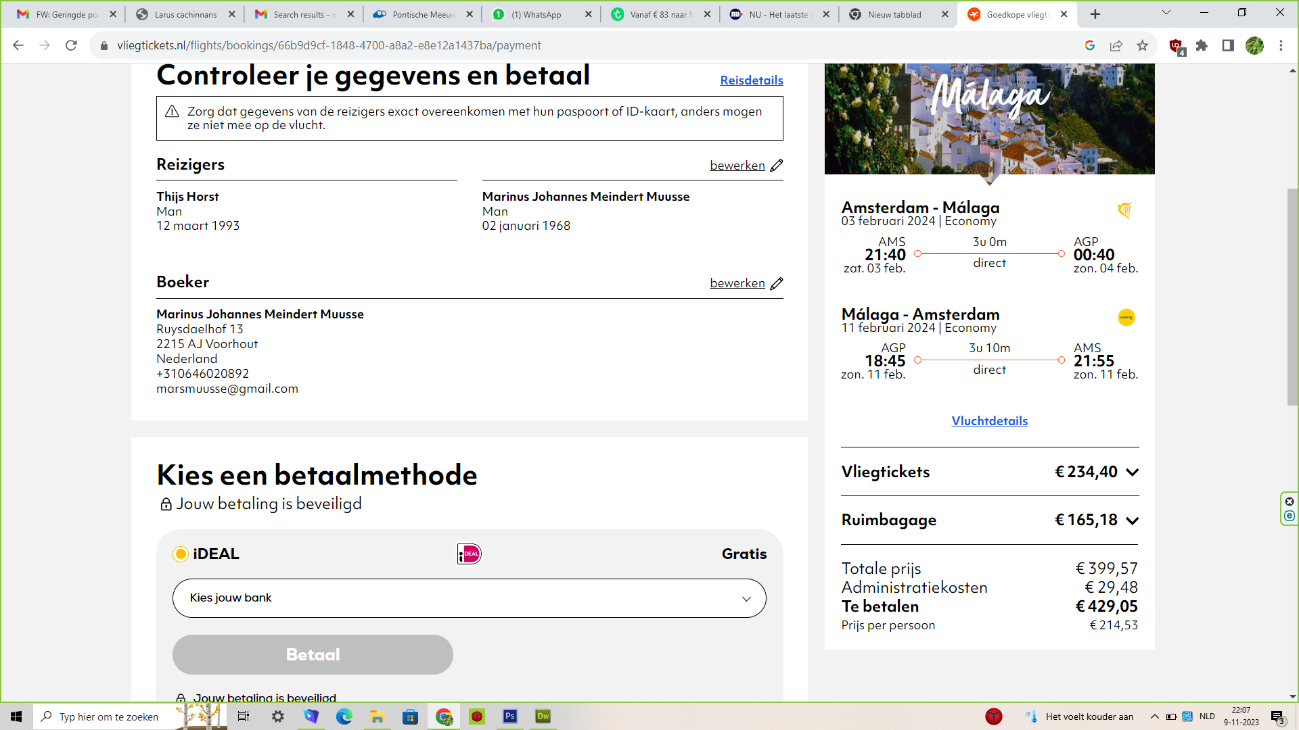This screenshot has width=1299, height=730.
Task: Open Photoshop from the taskbar
Action: pos(510,716)
